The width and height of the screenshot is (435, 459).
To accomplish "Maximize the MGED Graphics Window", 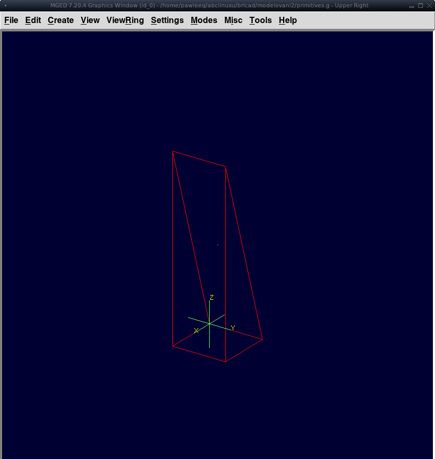I will coord(420,6).
